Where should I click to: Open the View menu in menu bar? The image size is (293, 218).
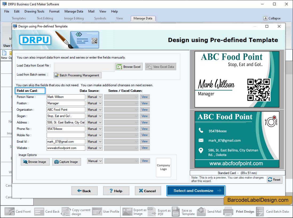click(103, 11)
